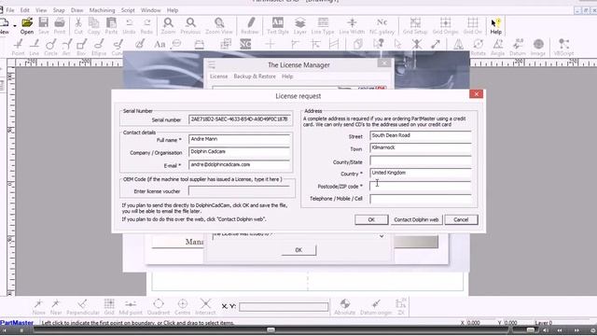Toggle the None snap mode
The height and width of the screenshot is (336, 597).
[x=38, y=307]
